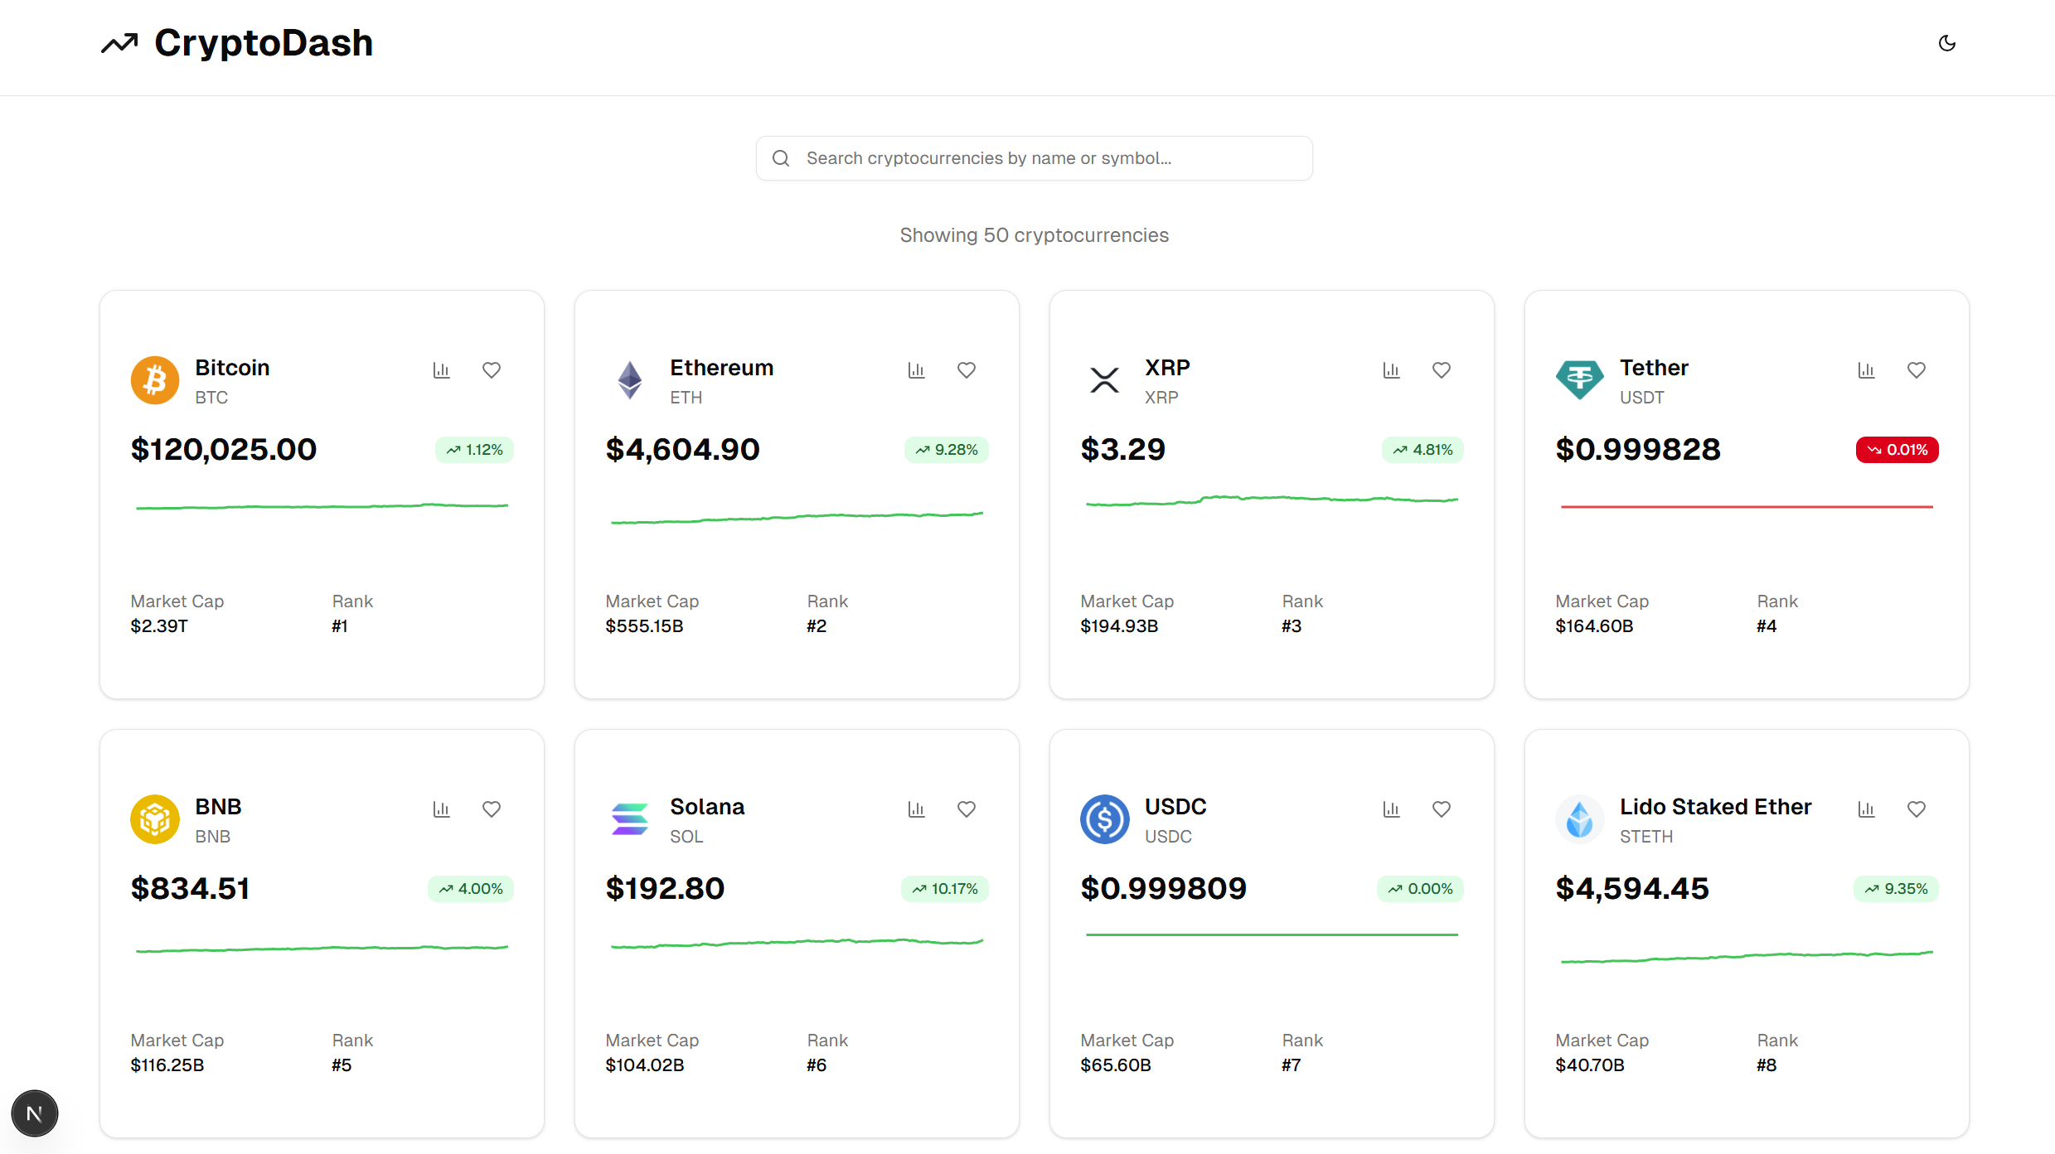
Task: Click the Tether red sparkline chart
Action: point(1747,506)
